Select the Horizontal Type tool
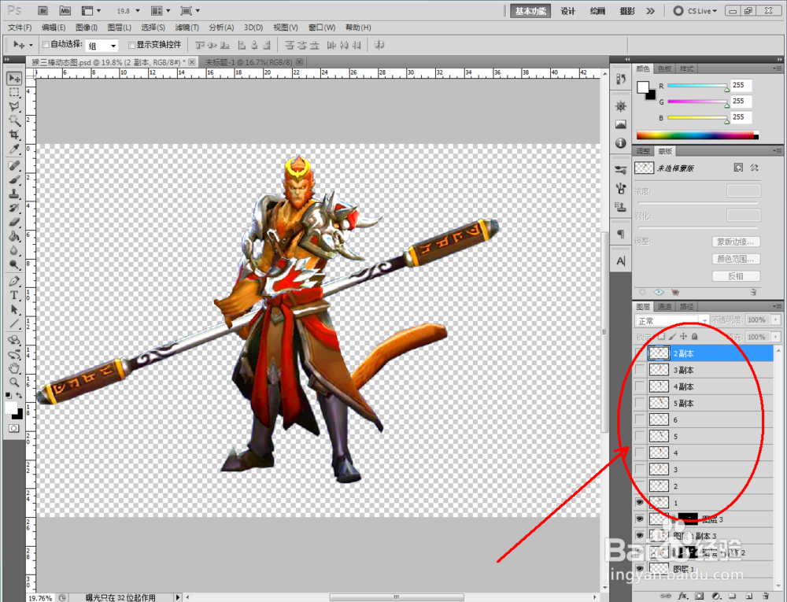 tap(14, 295)
